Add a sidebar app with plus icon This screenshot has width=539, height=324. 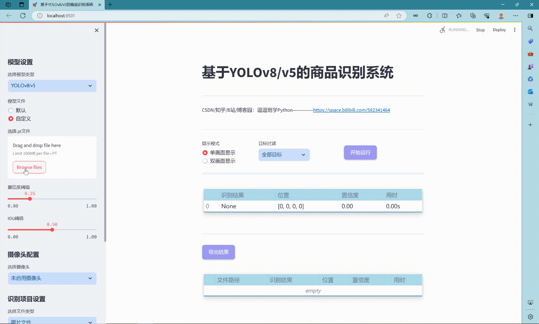pyautogui.click(x=530, y=124)
